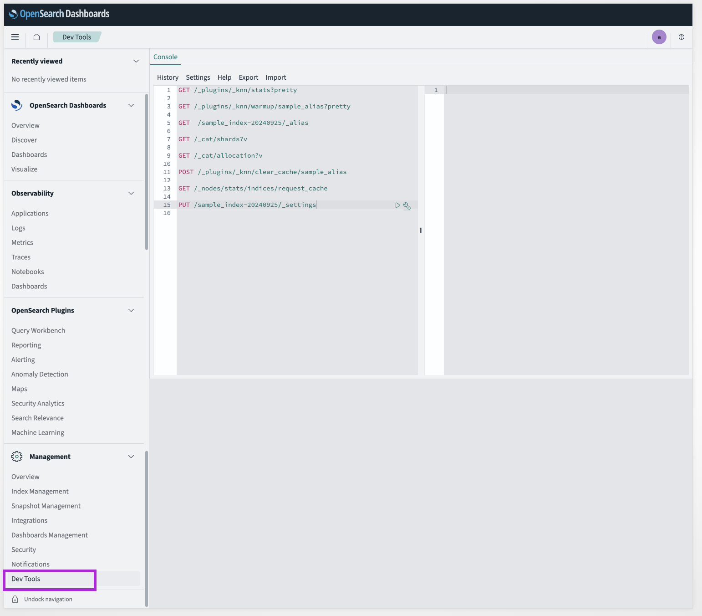Click the Import option

click(x=276, y=77)
